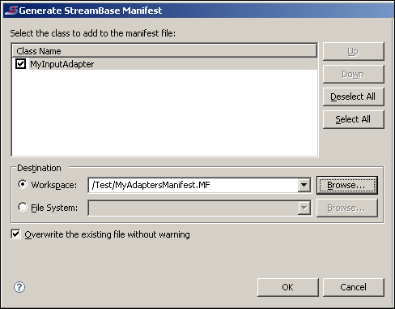Select the Workspace radio button
Viewport: 395px width, 309px height.
tap(23, 185)
